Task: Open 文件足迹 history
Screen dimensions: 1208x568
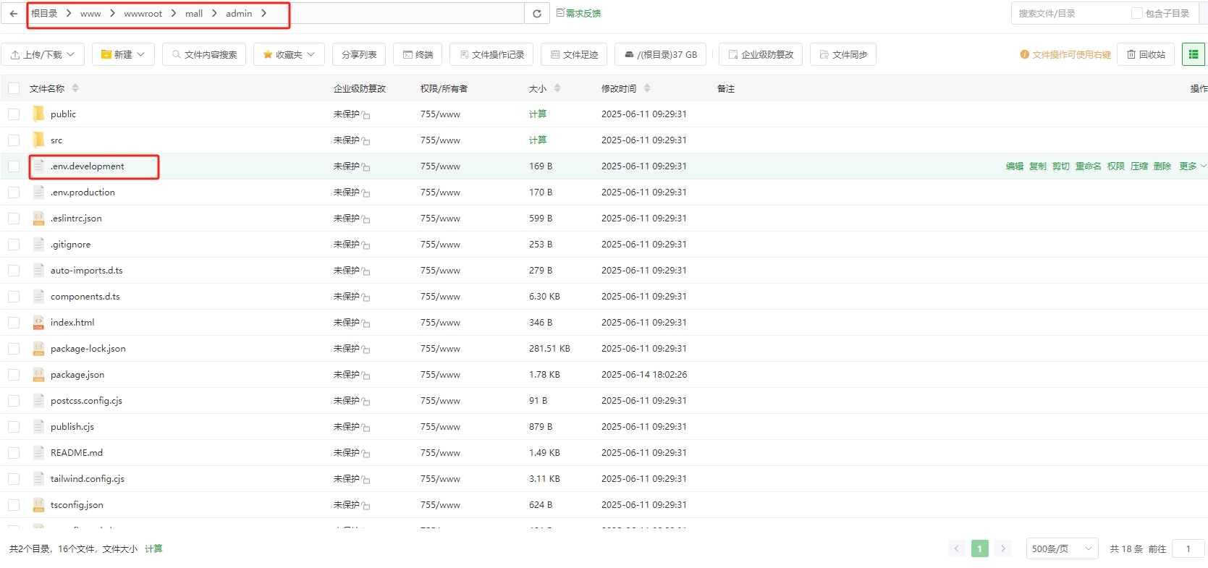Action: [574, 54]
